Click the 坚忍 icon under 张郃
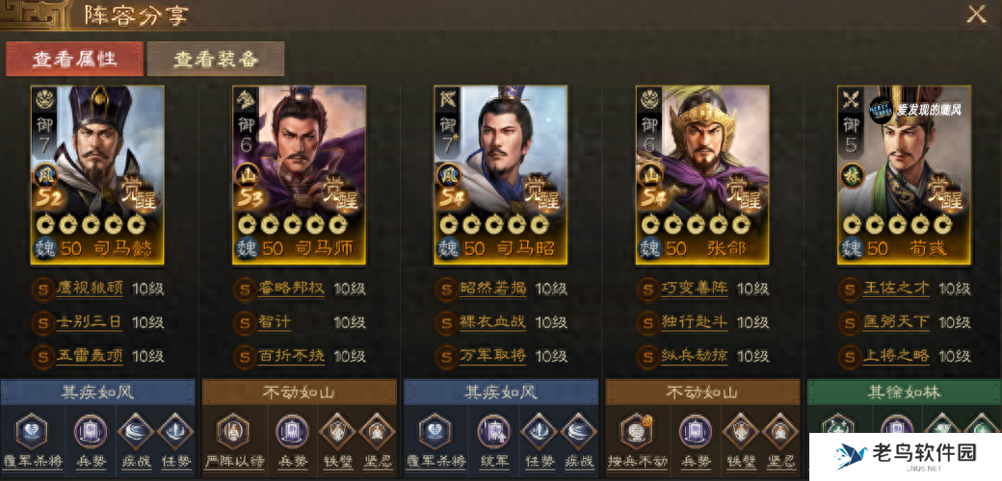 [779, 432]
